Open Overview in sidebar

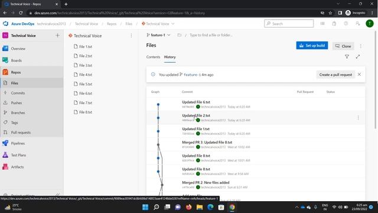(18, 49)
